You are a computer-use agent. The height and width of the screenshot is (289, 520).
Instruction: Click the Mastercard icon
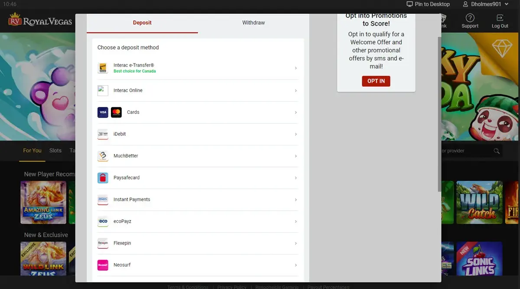coord(116,112)
